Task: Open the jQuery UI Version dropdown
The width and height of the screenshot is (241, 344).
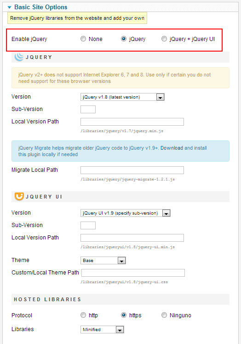Action: click(x=125, y=213)
